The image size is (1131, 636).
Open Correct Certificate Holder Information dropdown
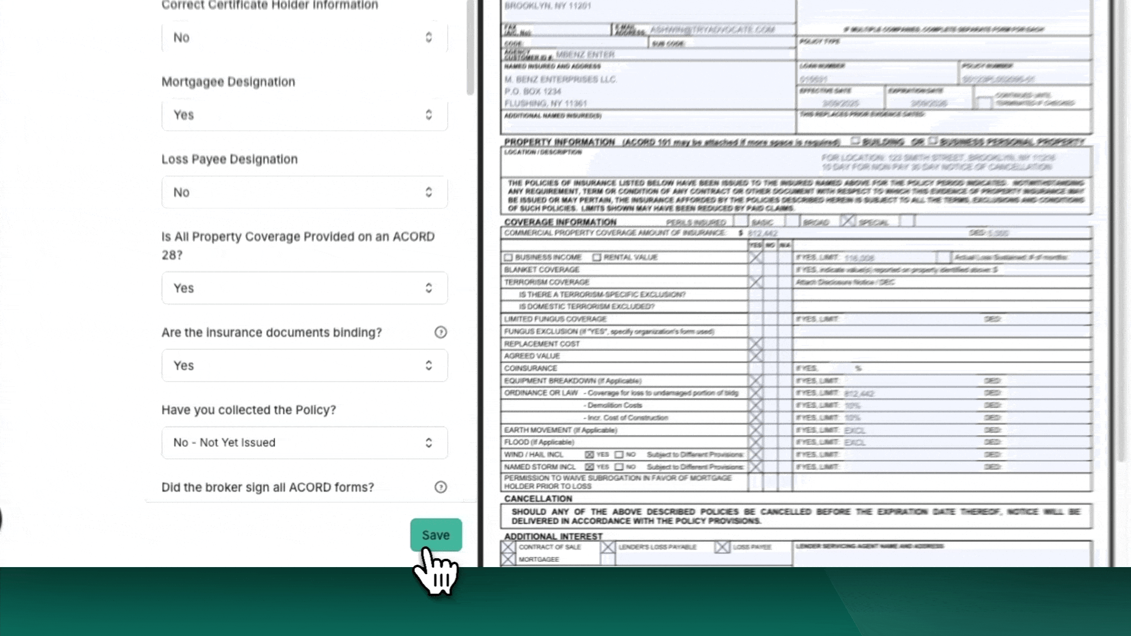(x=305, y=38)
